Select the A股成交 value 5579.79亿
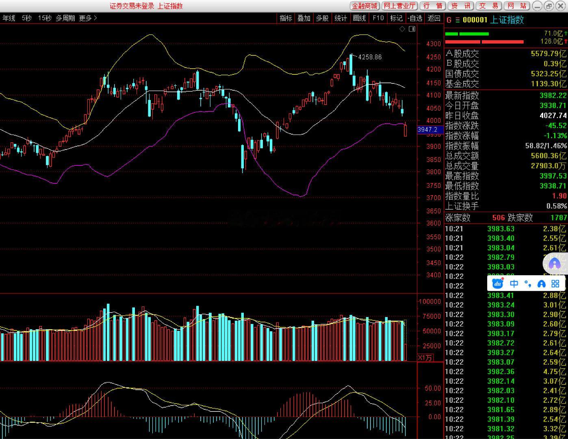The height and width of the screenshot is (439, 568). click(x=548, y=54)
